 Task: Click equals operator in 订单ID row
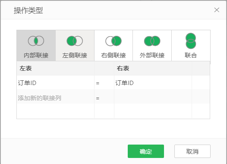tap(98, 83)
